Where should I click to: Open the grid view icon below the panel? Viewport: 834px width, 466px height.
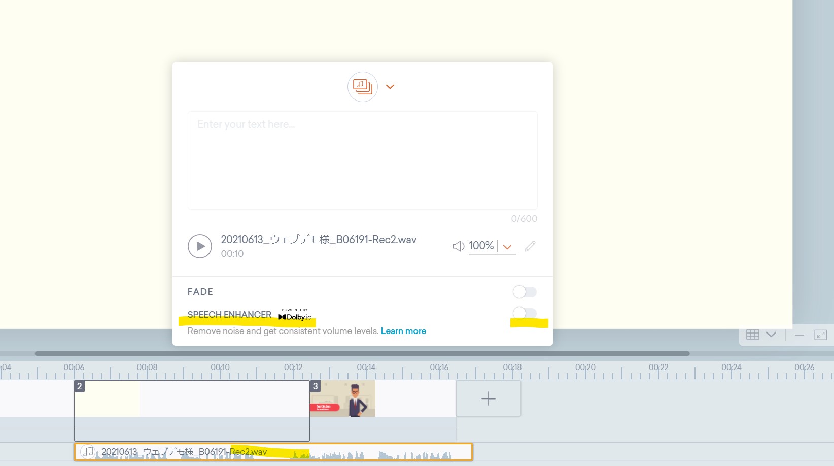pyautogui.click(x=752, y=335)
